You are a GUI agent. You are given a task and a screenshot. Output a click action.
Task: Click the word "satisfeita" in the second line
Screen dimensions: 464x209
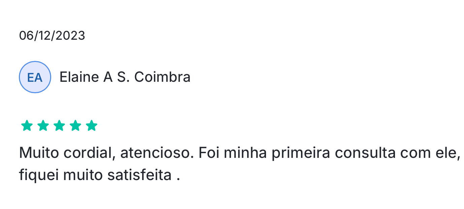click(x=140, y=175)
